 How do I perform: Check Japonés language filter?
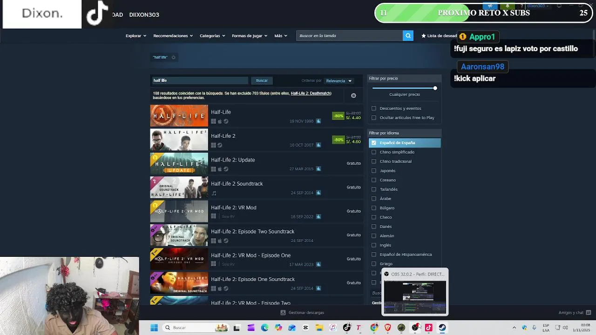click(x=373, y=171)
